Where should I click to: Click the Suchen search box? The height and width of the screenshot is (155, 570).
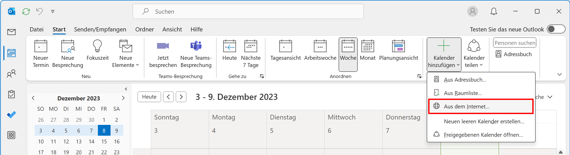248,12
